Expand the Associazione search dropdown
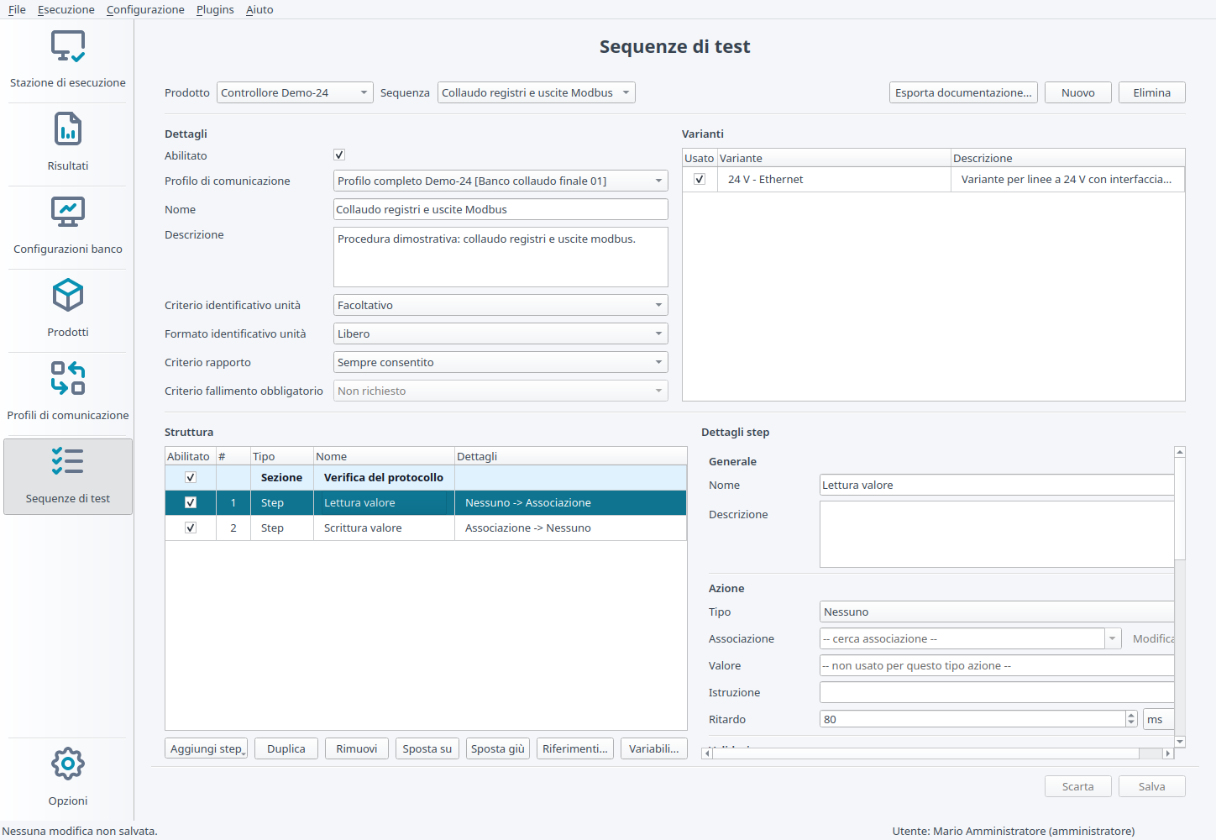The width and height of the screenshot is (1216, 840). click(x=1113, y=638)
